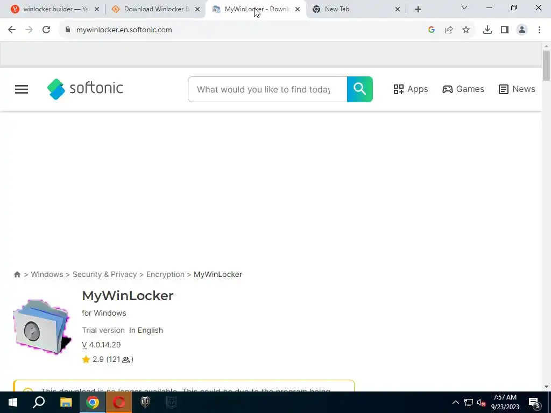Open File Explorer from the taskbar
This screenshot has height=413, width=551.
pyautogui.click(x=66, y=402)
